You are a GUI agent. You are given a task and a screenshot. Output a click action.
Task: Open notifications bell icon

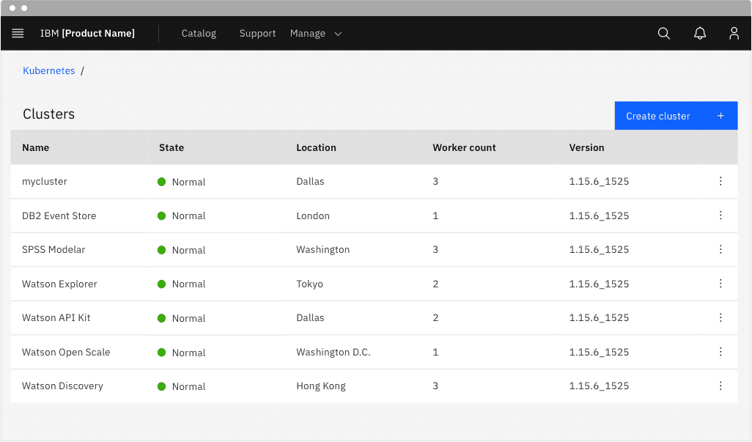pyautogui.click(x=700, y=33)
